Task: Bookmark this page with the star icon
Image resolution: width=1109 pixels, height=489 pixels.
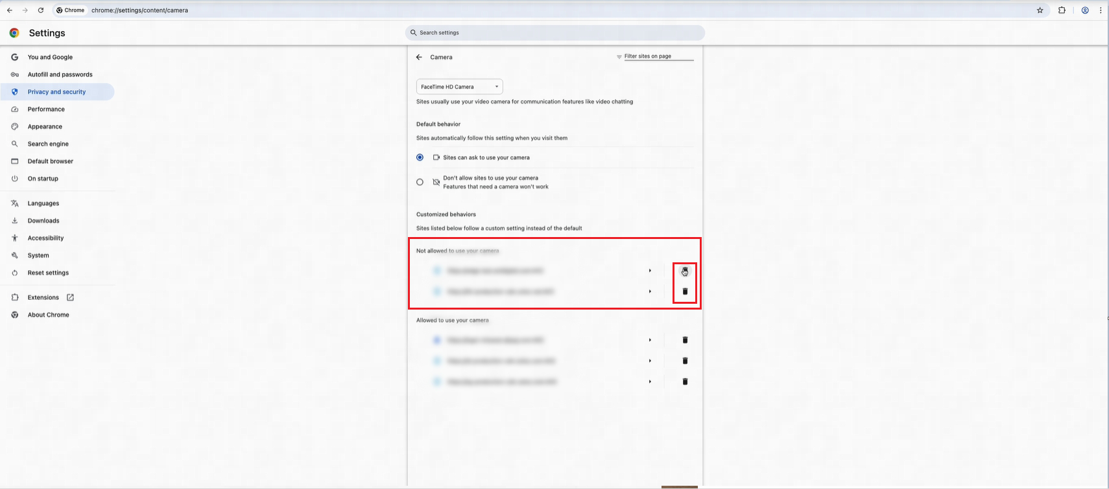Action: point(1040,10)
